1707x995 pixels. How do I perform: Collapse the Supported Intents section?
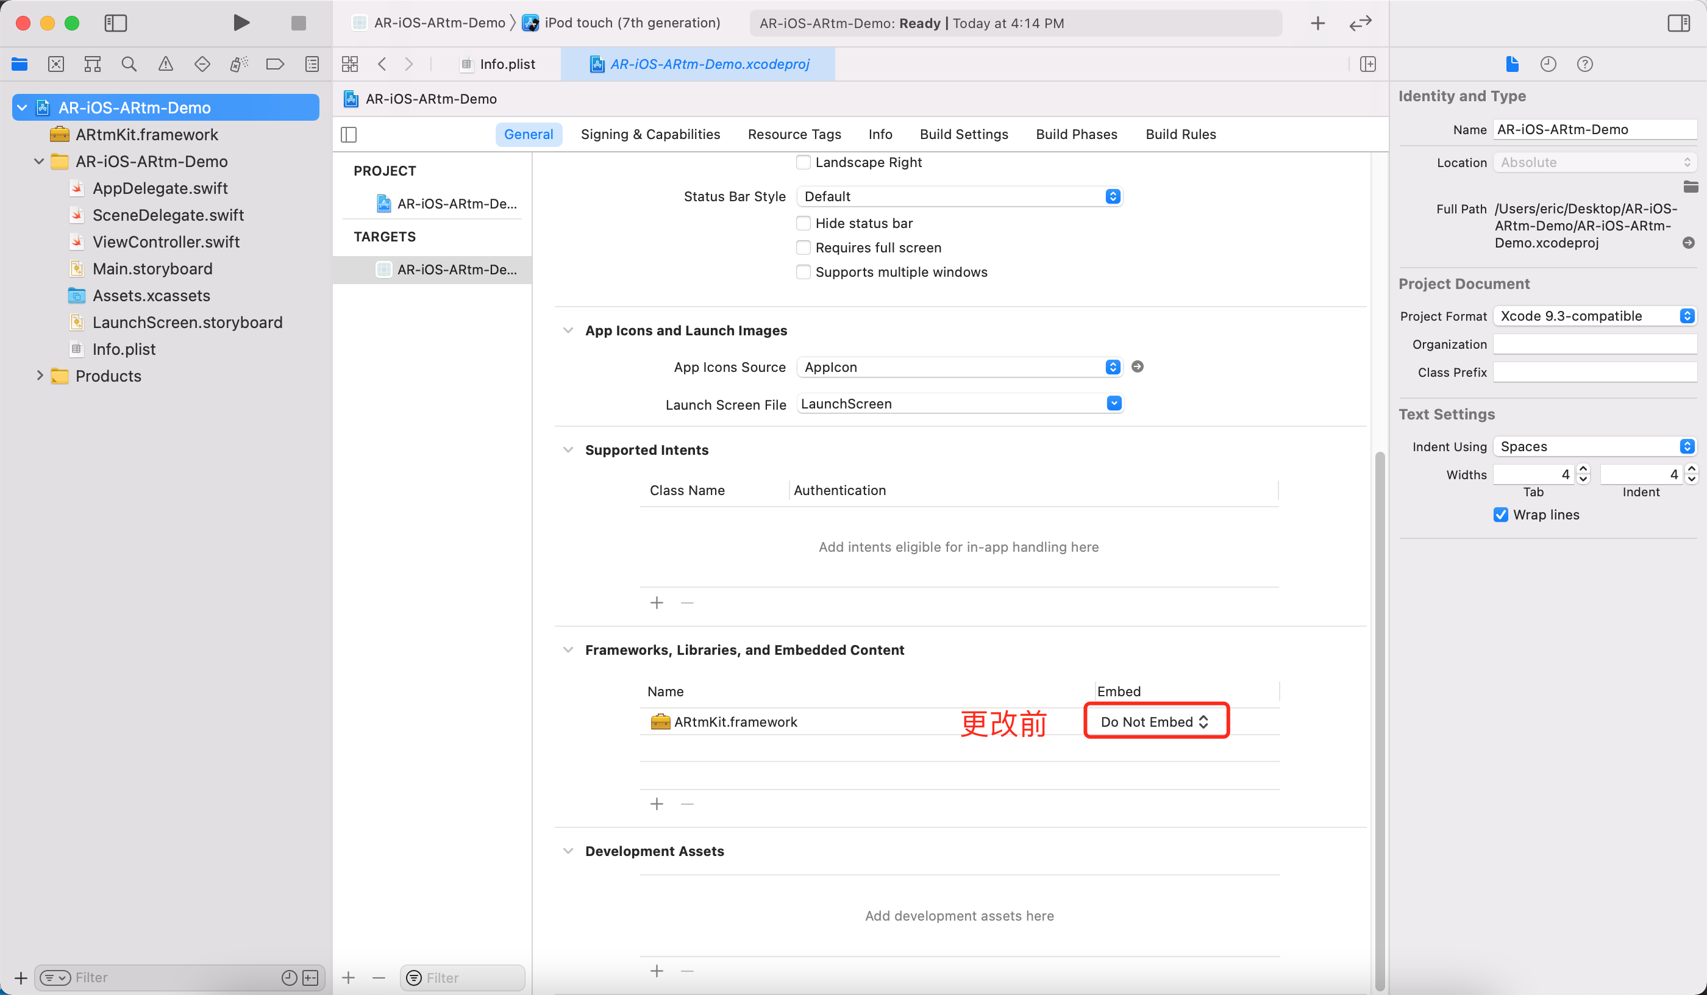click(x=568, y=450)
